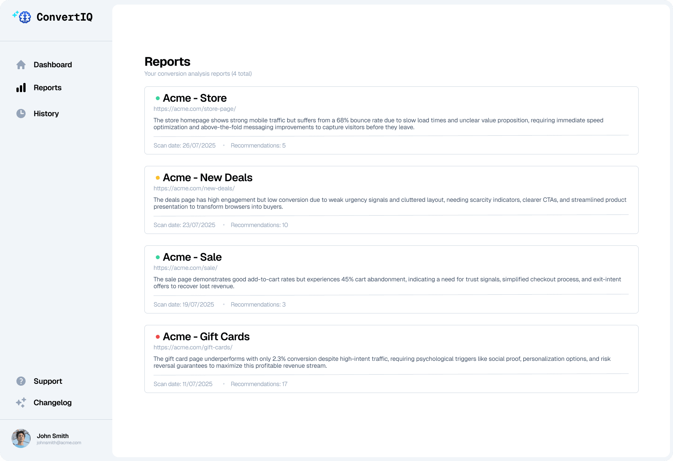Click the green status dot beside Acme - Store
Viewport: 673px width, 461px height.
157,98
